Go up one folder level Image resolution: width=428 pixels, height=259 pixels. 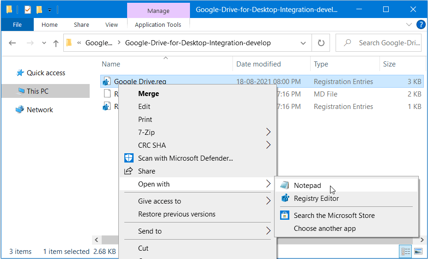pyautogui.click(x=56, y=43)
